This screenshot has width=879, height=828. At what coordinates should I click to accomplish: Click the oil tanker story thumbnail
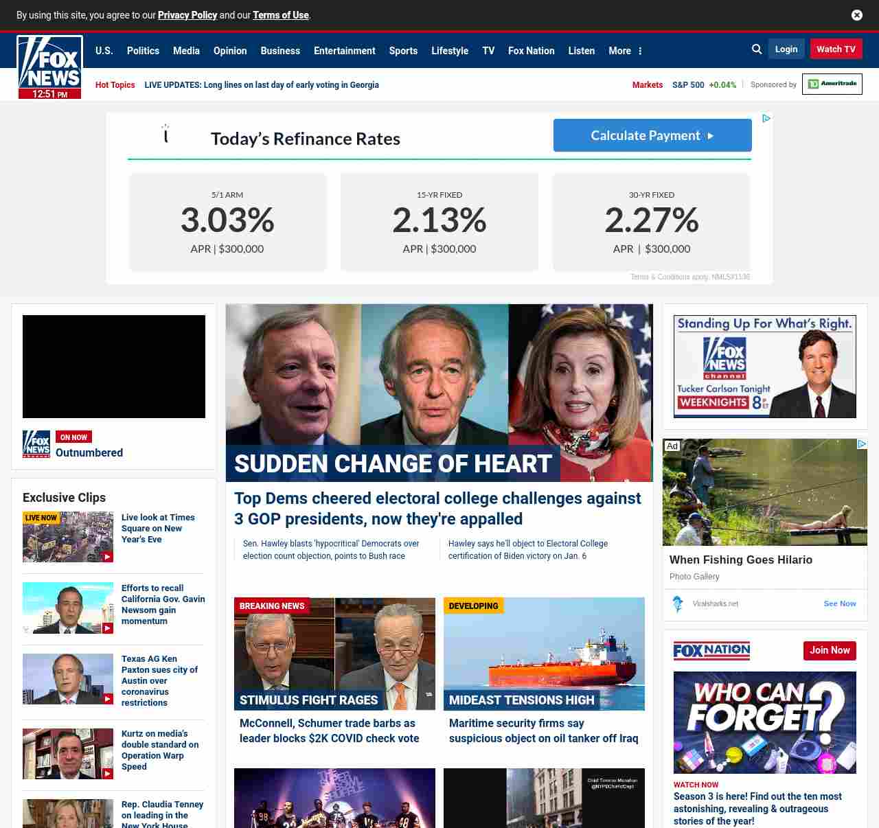click(544, 653)
